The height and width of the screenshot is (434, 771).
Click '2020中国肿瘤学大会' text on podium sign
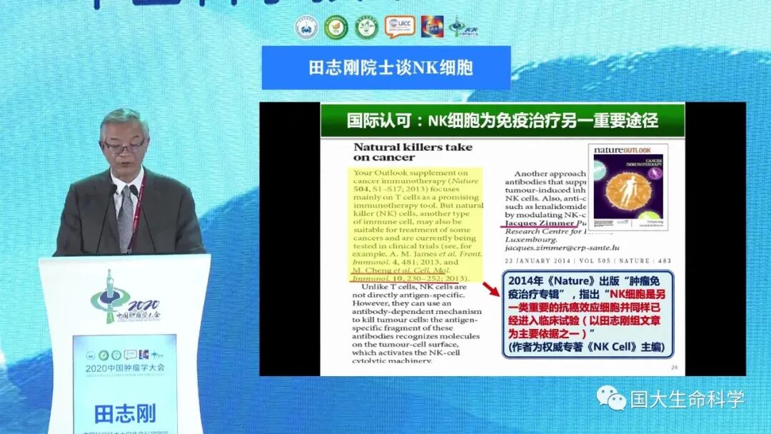click(125, 368)
